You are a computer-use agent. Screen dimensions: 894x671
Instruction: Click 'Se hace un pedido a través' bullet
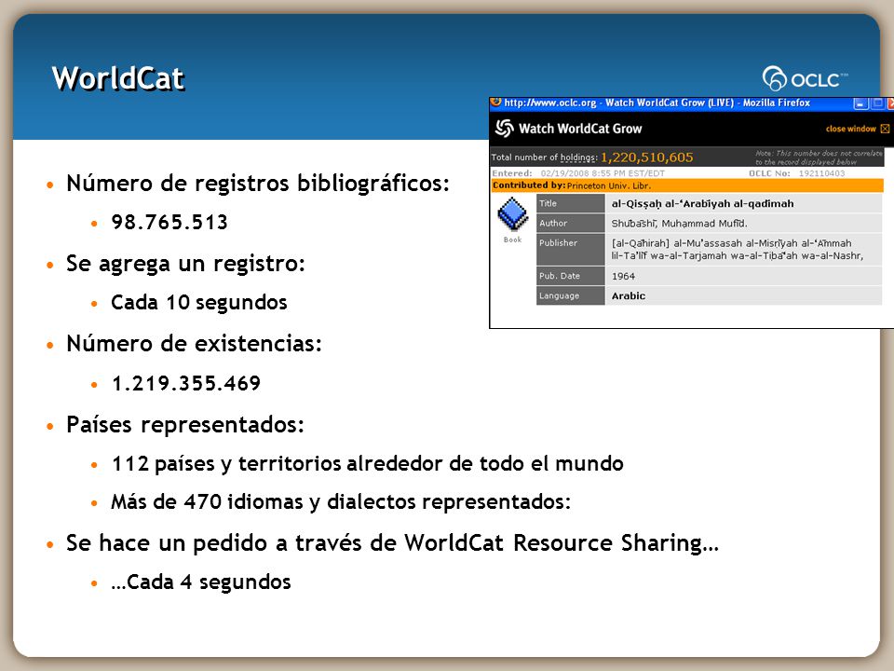click(x=392, y=543)
